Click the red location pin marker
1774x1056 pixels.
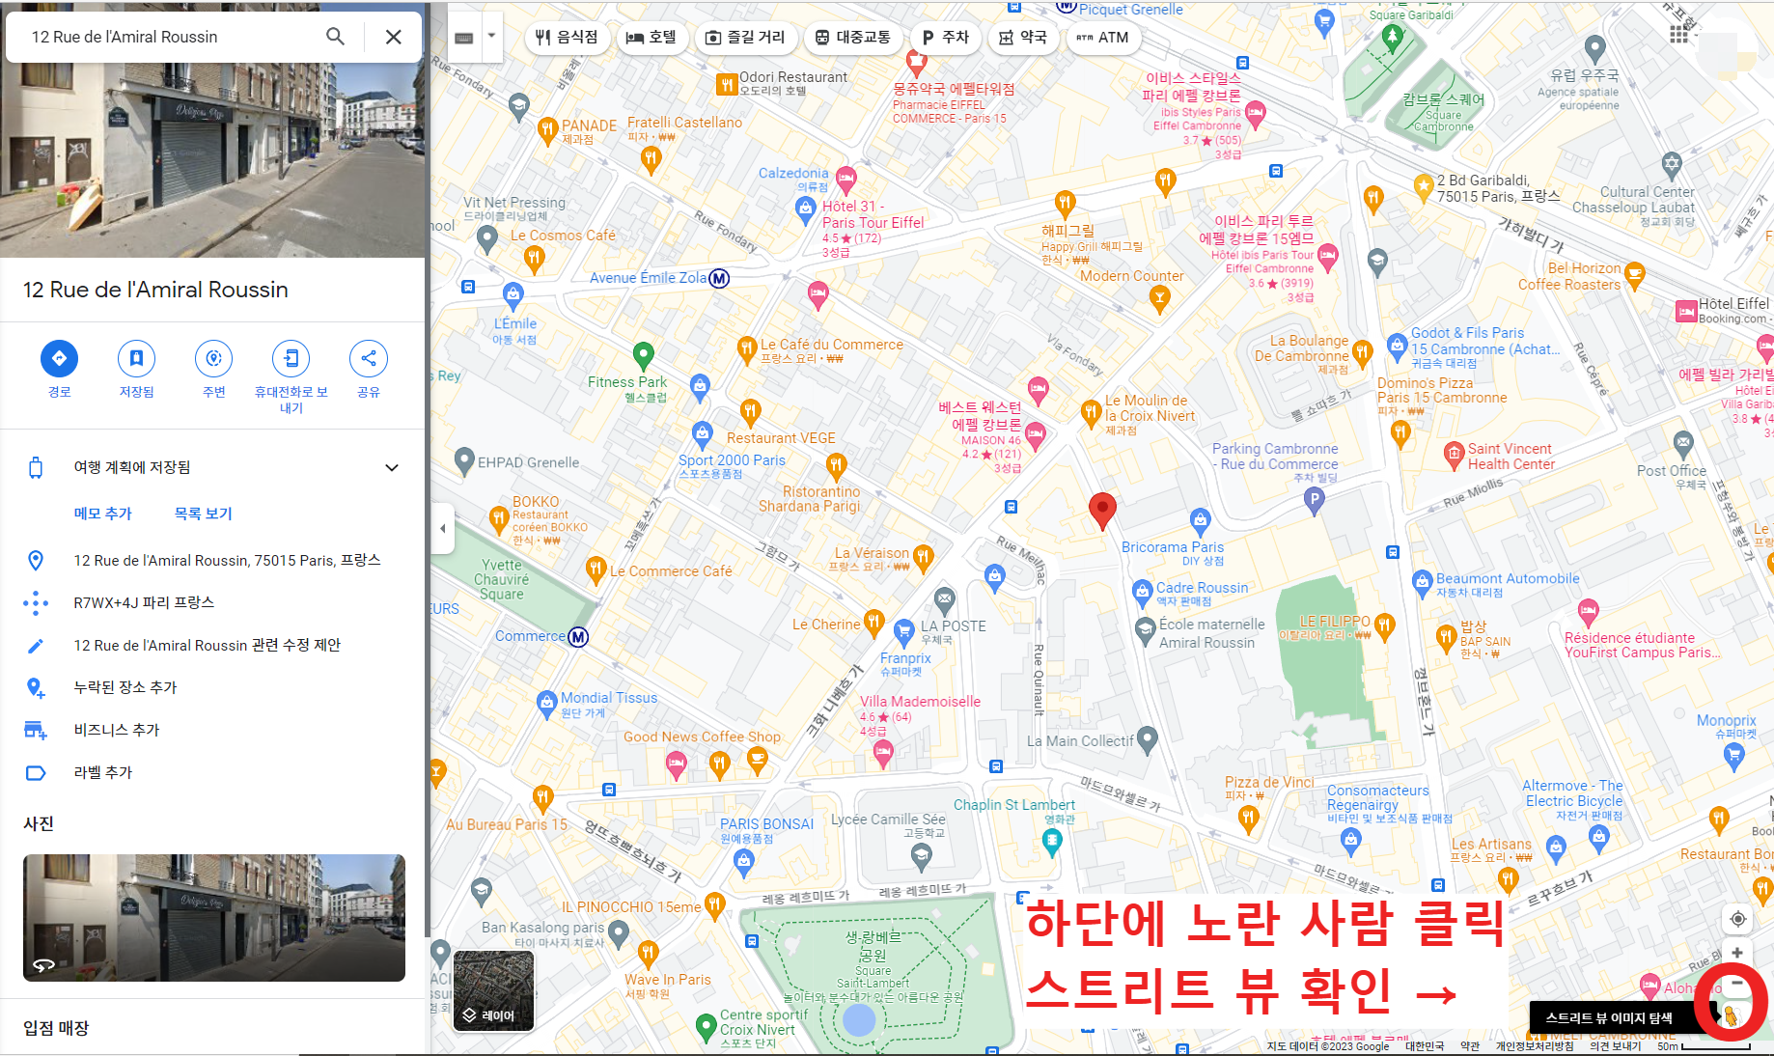(1102, 511)
